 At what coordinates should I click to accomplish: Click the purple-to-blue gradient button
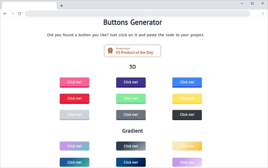[74, 146]
